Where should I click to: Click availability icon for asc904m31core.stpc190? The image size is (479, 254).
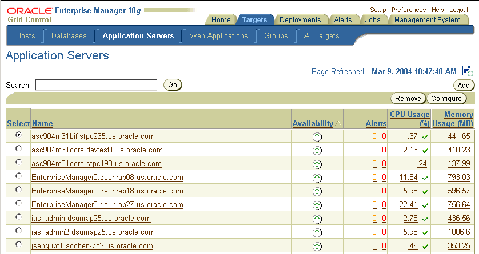click(317, 164)
